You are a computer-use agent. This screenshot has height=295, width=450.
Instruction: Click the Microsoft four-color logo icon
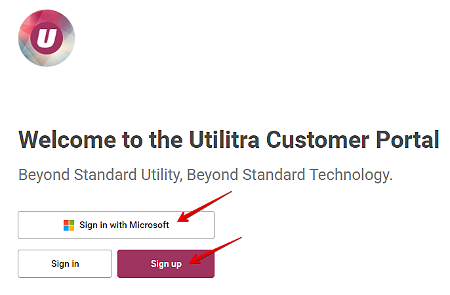pos(69,225)
